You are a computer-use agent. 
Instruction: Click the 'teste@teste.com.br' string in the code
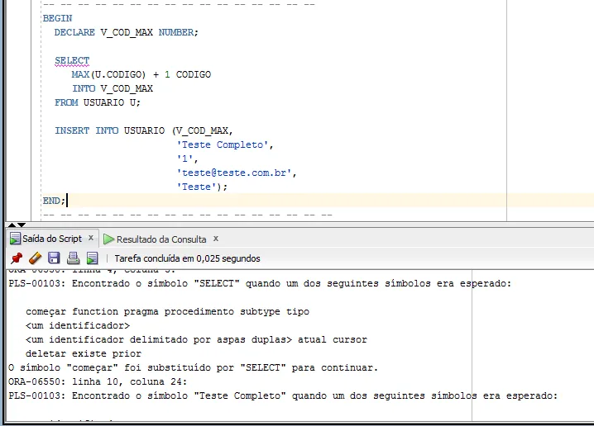click(237, 173)
